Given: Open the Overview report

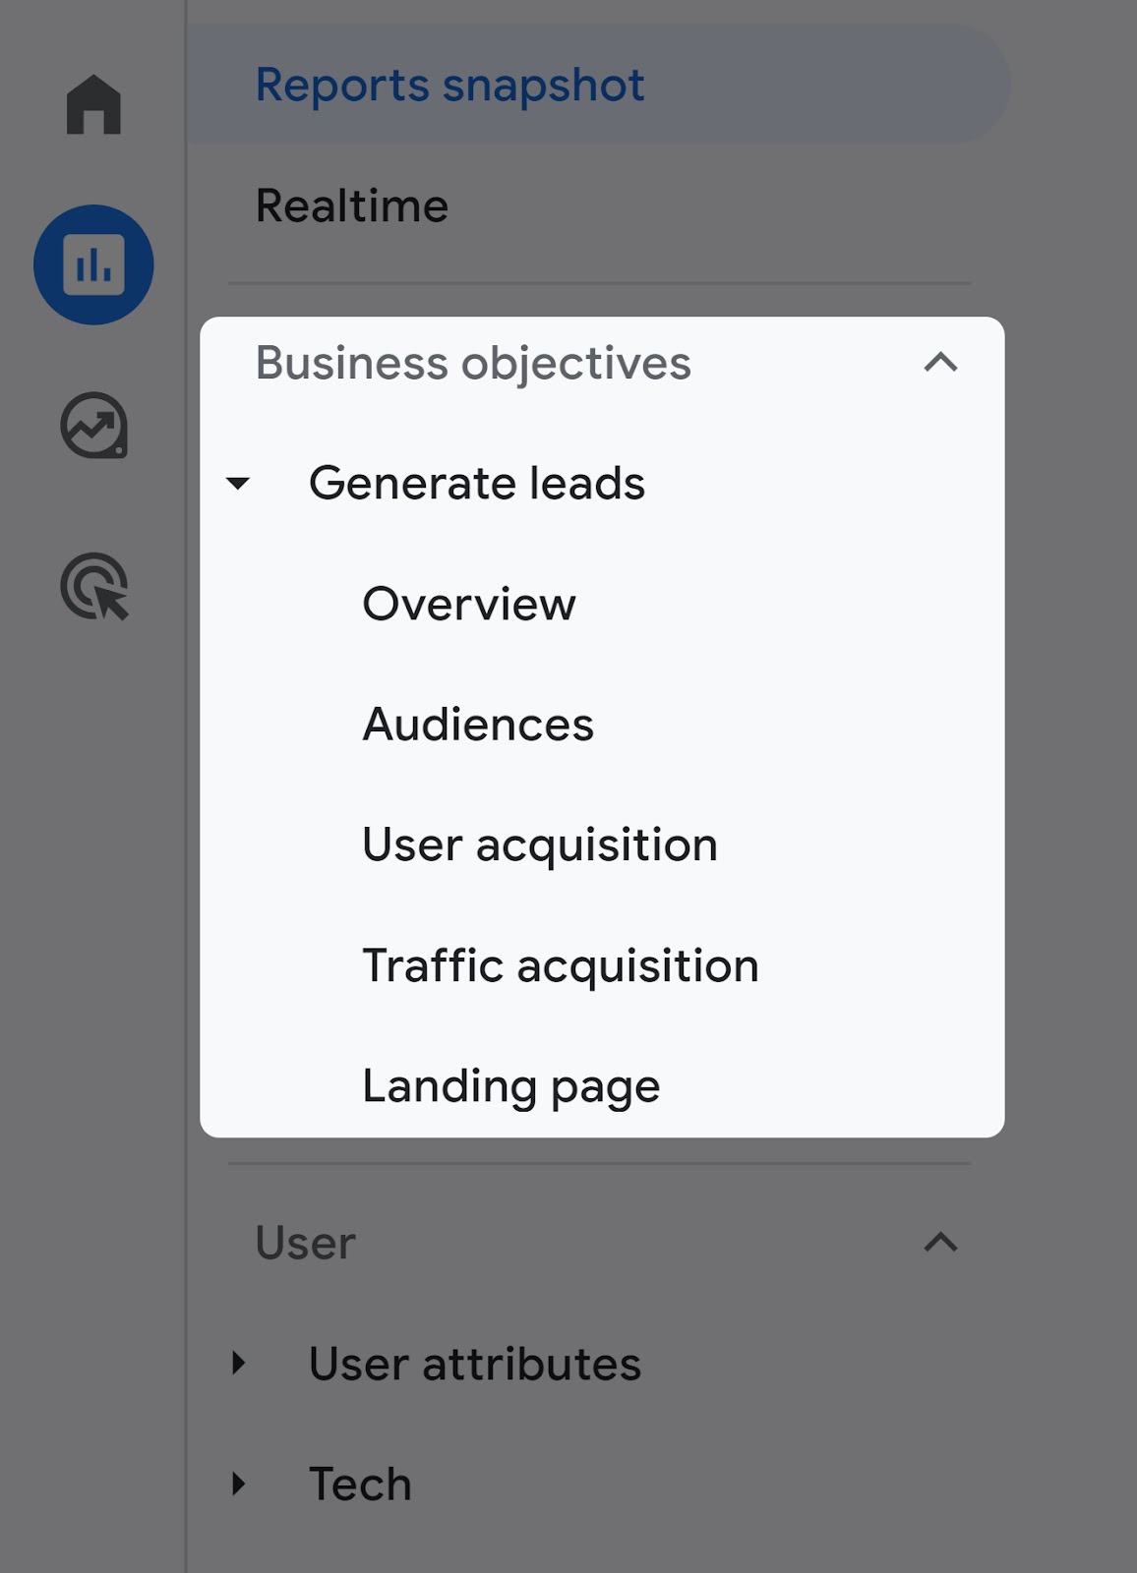Looking at the screenshot, I should point(469,604).
